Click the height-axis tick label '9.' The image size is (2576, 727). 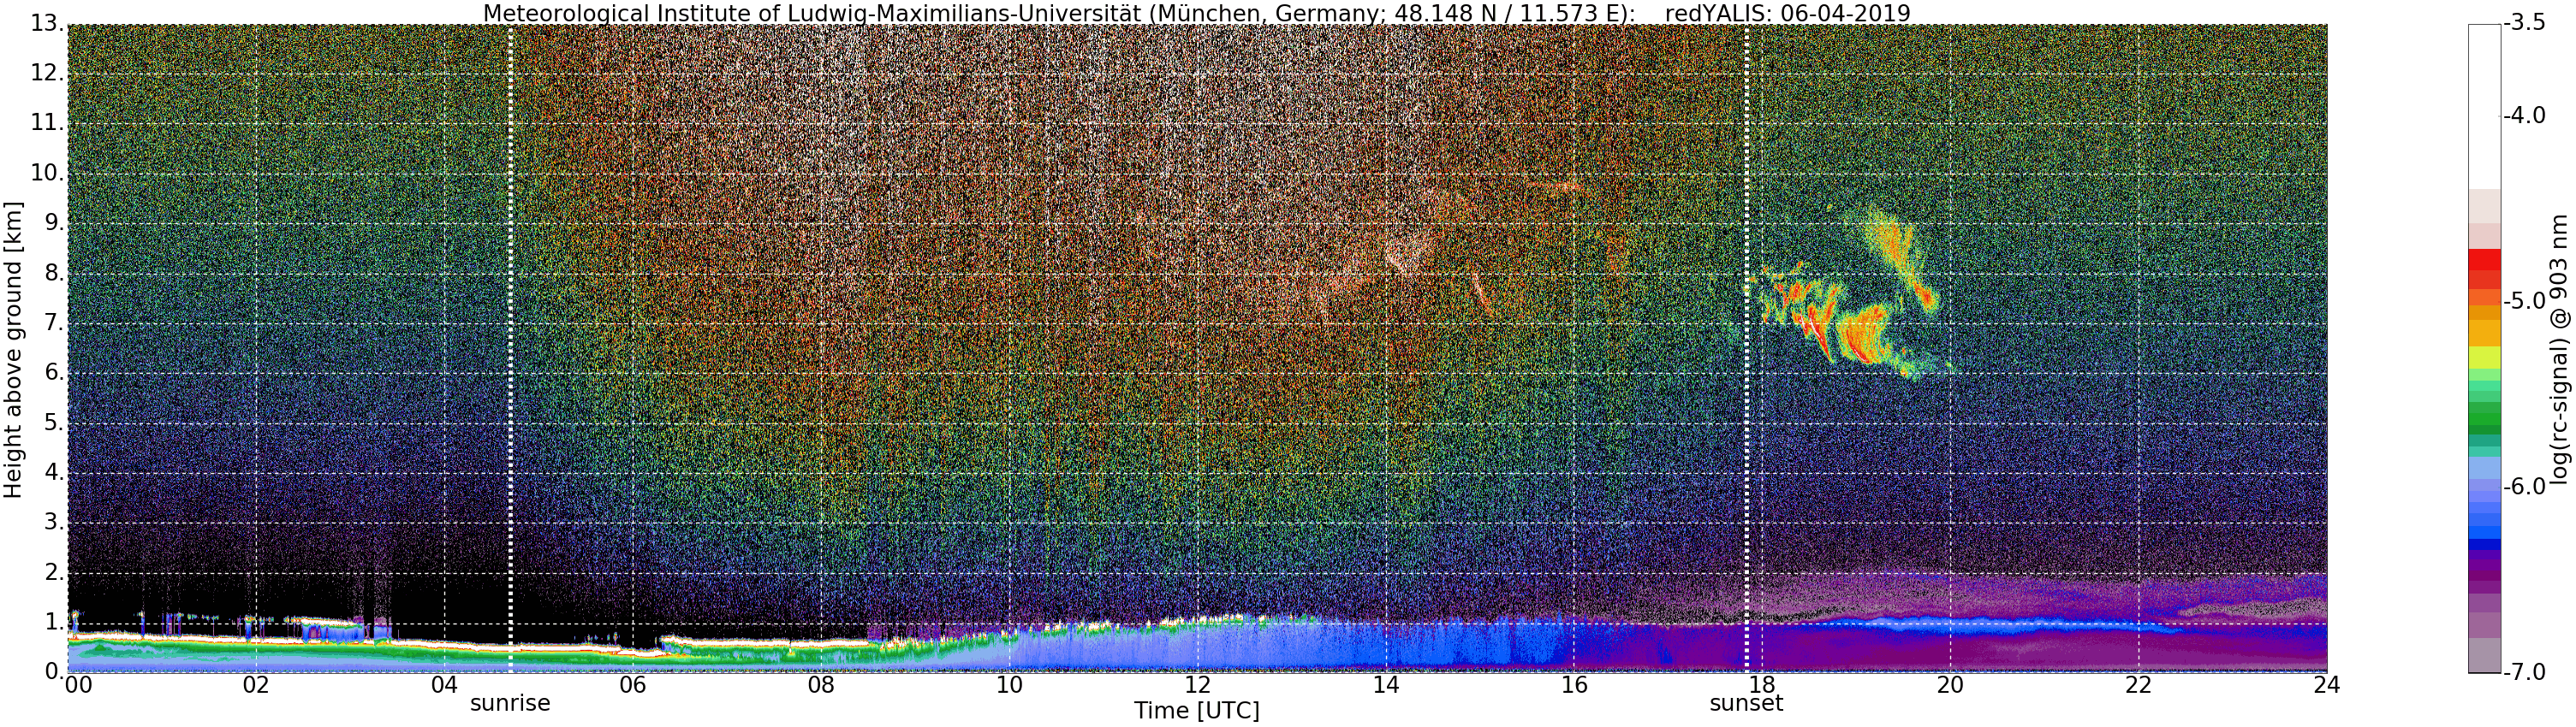[x=55, y=222]
